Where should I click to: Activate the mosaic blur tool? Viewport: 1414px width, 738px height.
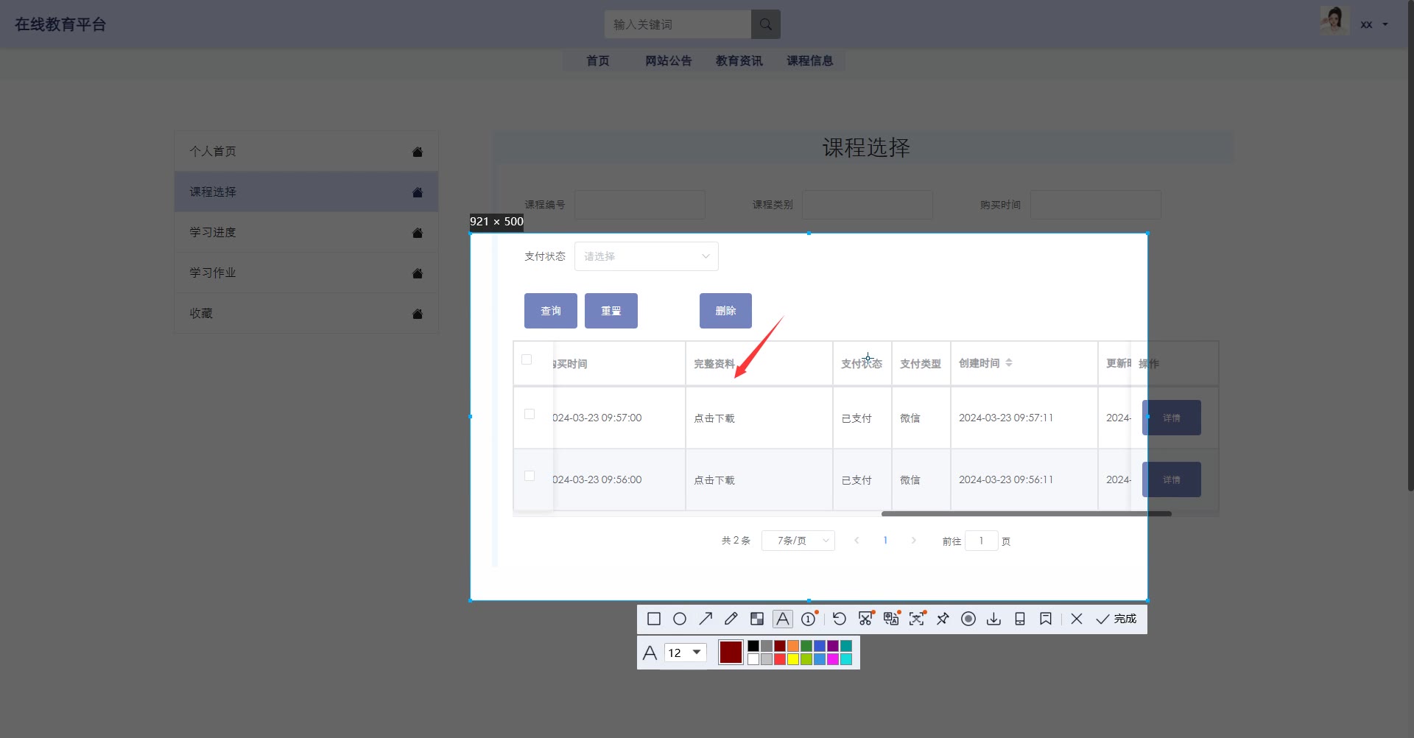[x=756, y=619]
